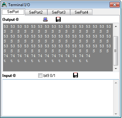This screenshot has height=118, width=122.
Task: Close the Terminal I/O window
Action: 114,5
